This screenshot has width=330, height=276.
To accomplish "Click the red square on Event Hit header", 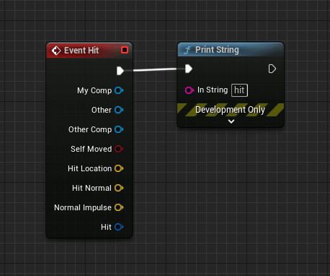I will tap(125, 50).
